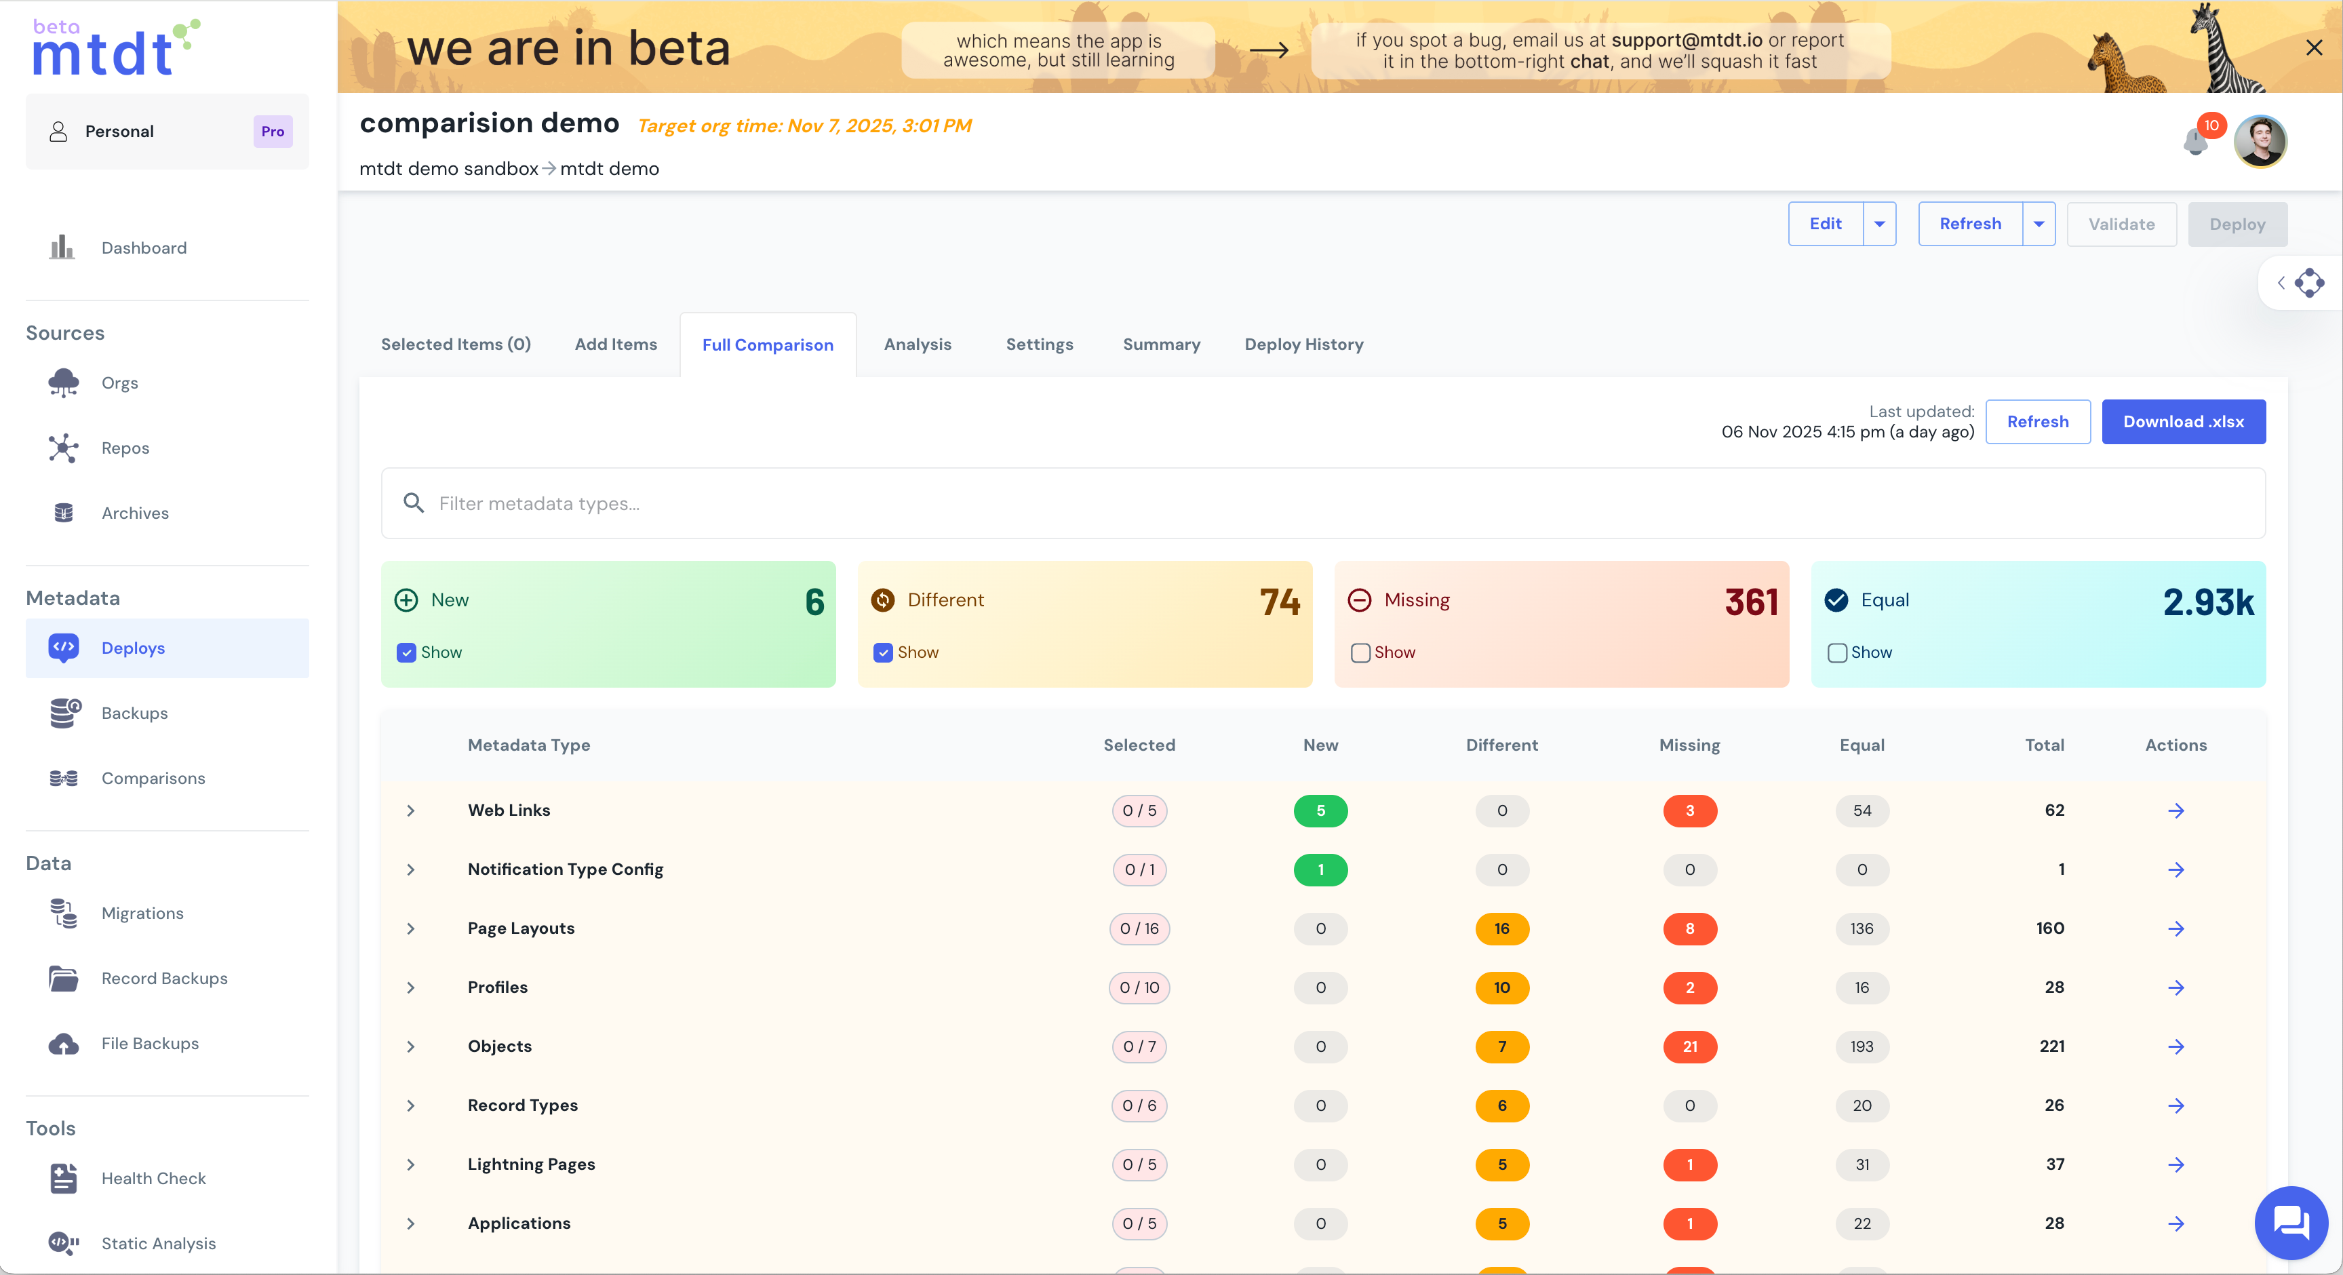Expand the Profiles metadata row
The image size is (2343, 1275).
pyautogui.click(x=410, y=987)
